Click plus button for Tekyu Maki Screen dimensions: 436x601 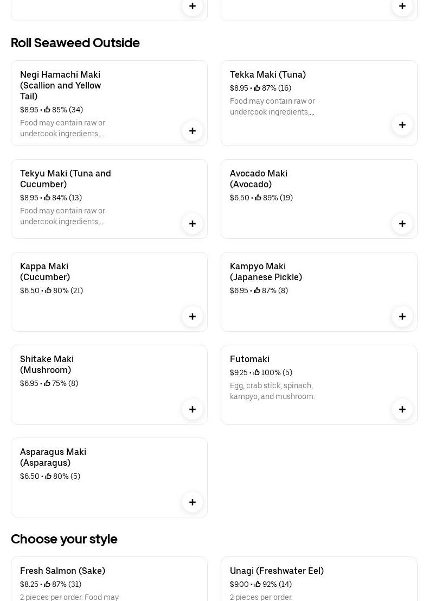point(193,224)
